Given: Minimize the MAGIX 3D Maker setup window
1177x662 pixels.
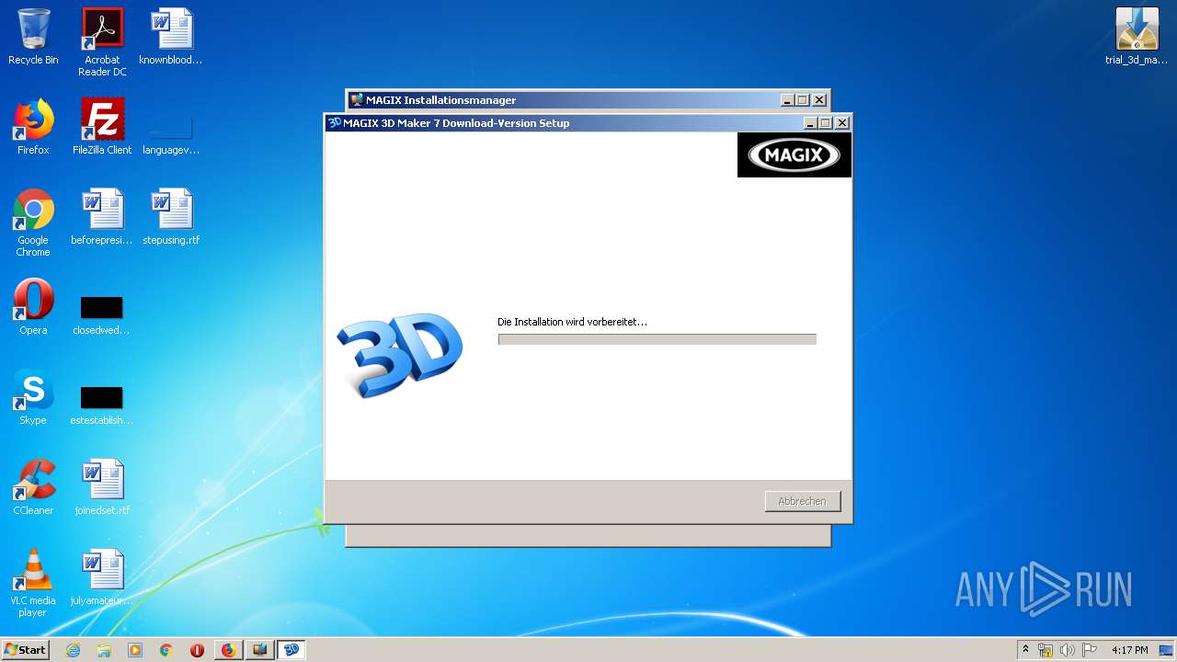Looking at the screenshot, I should point(810,123).
